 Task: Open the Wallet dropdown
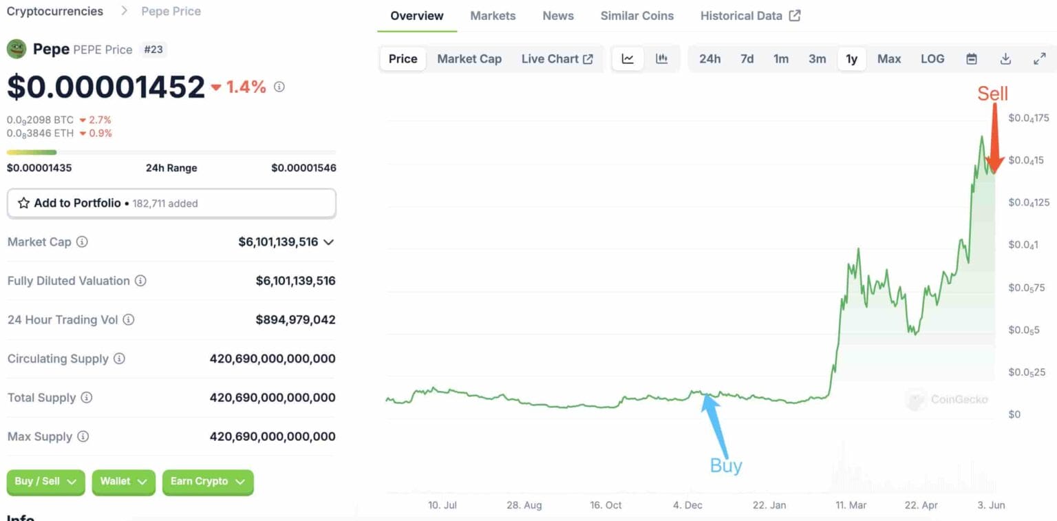click(x=123, y=482)
